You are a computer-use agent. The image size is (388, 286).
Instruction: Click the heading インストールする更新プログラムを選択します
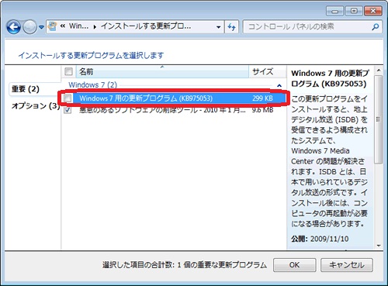tap(91, 55)
